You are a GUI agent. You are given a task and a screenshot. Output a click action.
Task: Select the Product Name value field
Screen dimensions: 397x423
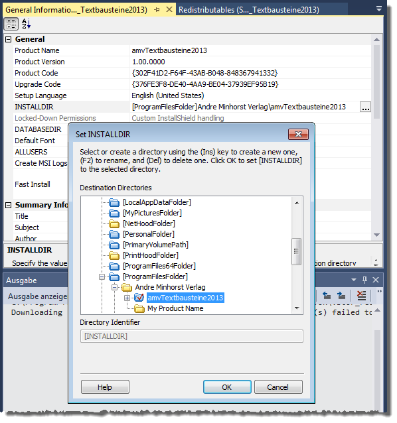(250, 50)
